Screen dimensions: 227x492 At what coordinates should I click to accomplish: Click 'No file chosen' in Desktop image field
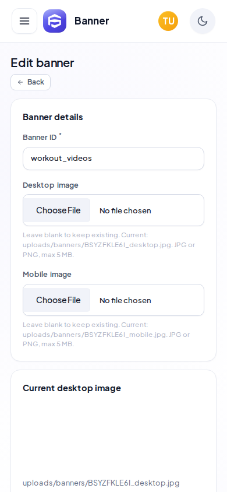click(x=125, y=210)
